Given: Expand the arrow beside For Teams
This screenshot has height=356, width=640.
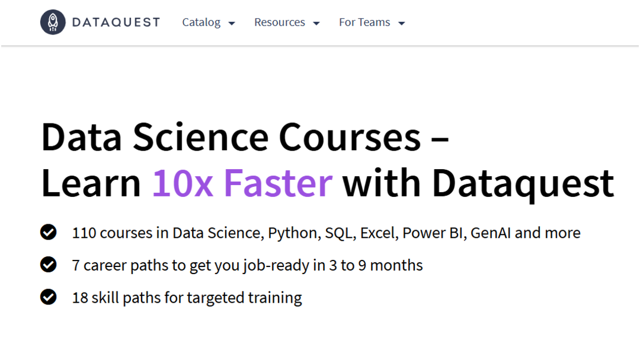Looking at the screenshot, I should [x=402, y=23].
